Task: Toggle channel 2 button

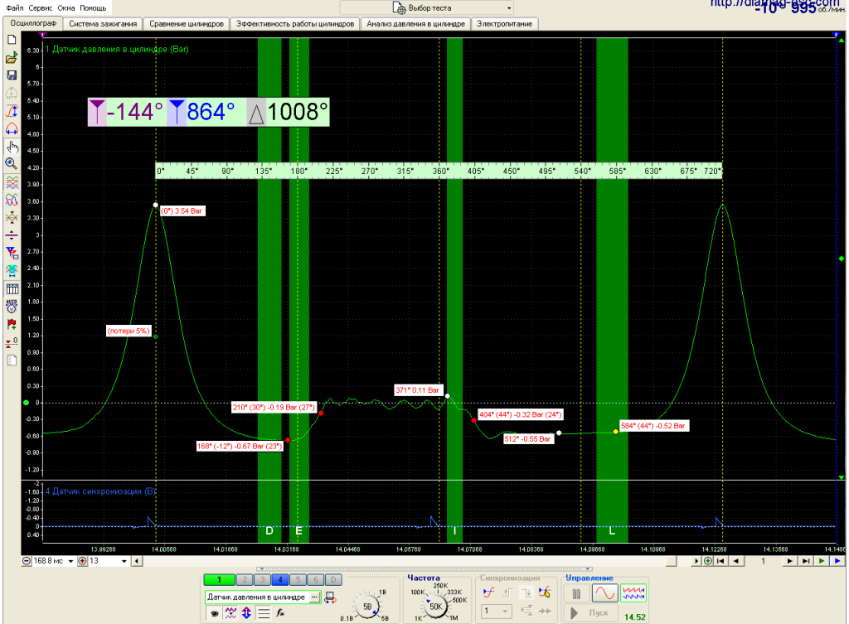Action: [x=245, y=579]
